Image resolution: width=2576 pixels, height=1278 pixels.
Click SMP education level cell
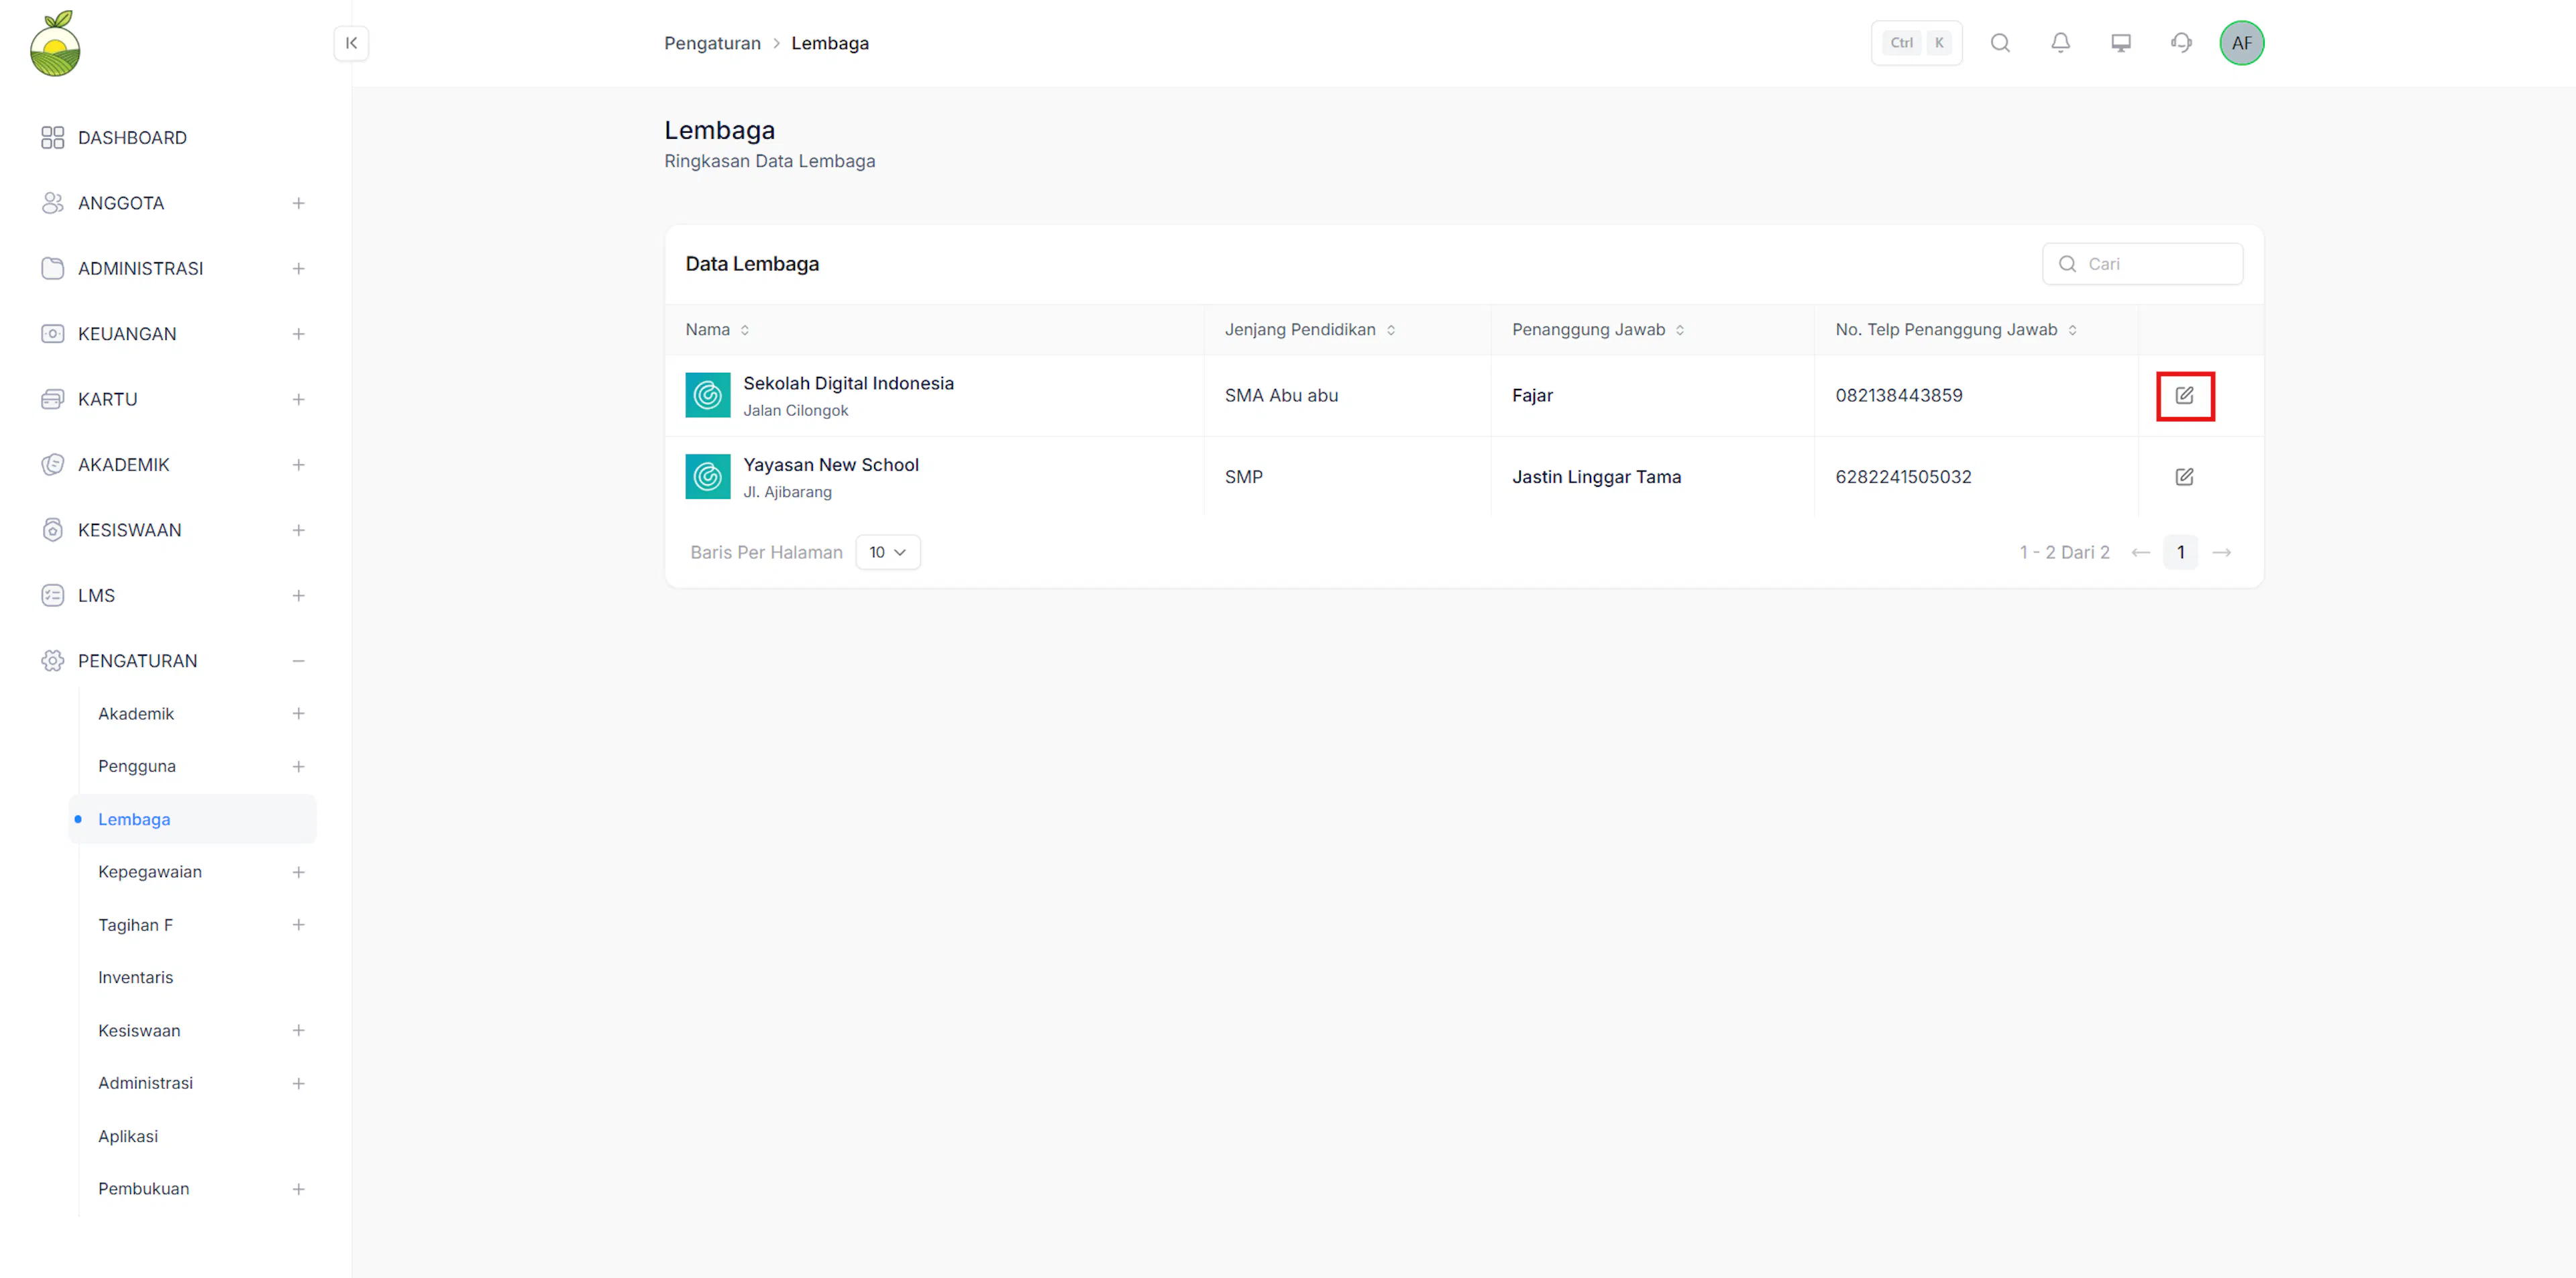[x=1243, y=477]
